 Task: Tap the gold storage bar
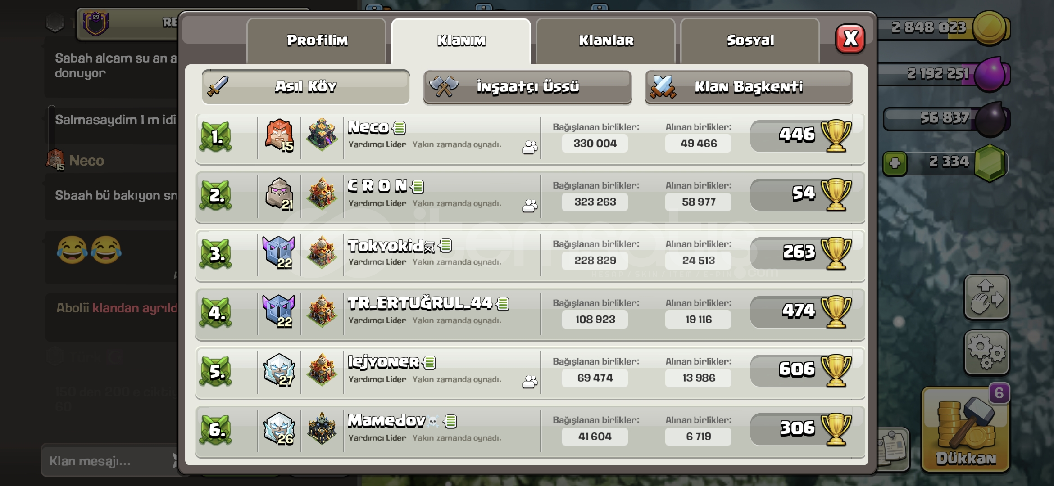coord(941,28)
